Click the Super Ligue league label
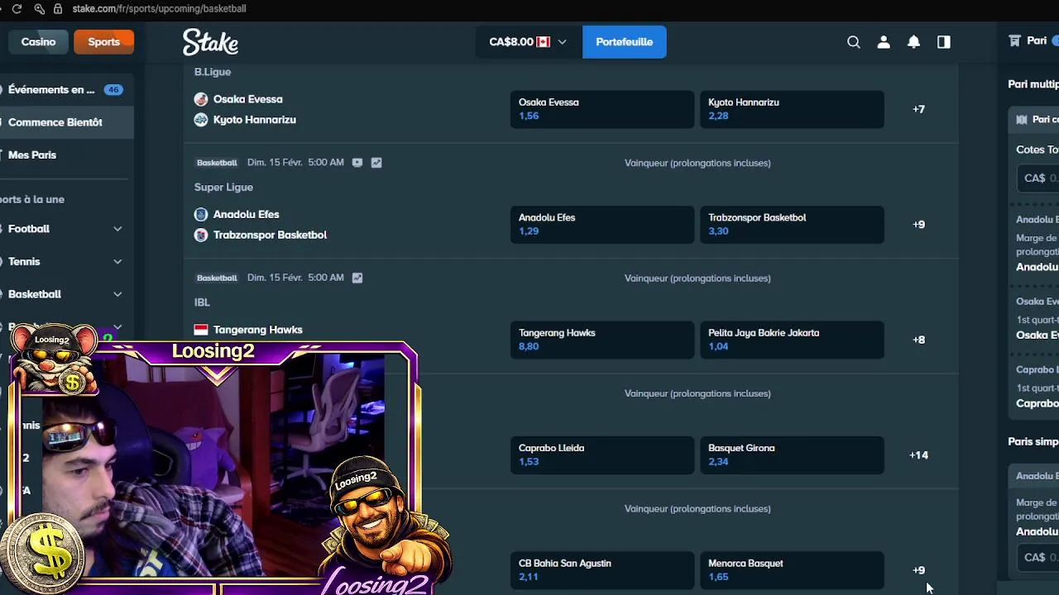 [x=223, y=188]
